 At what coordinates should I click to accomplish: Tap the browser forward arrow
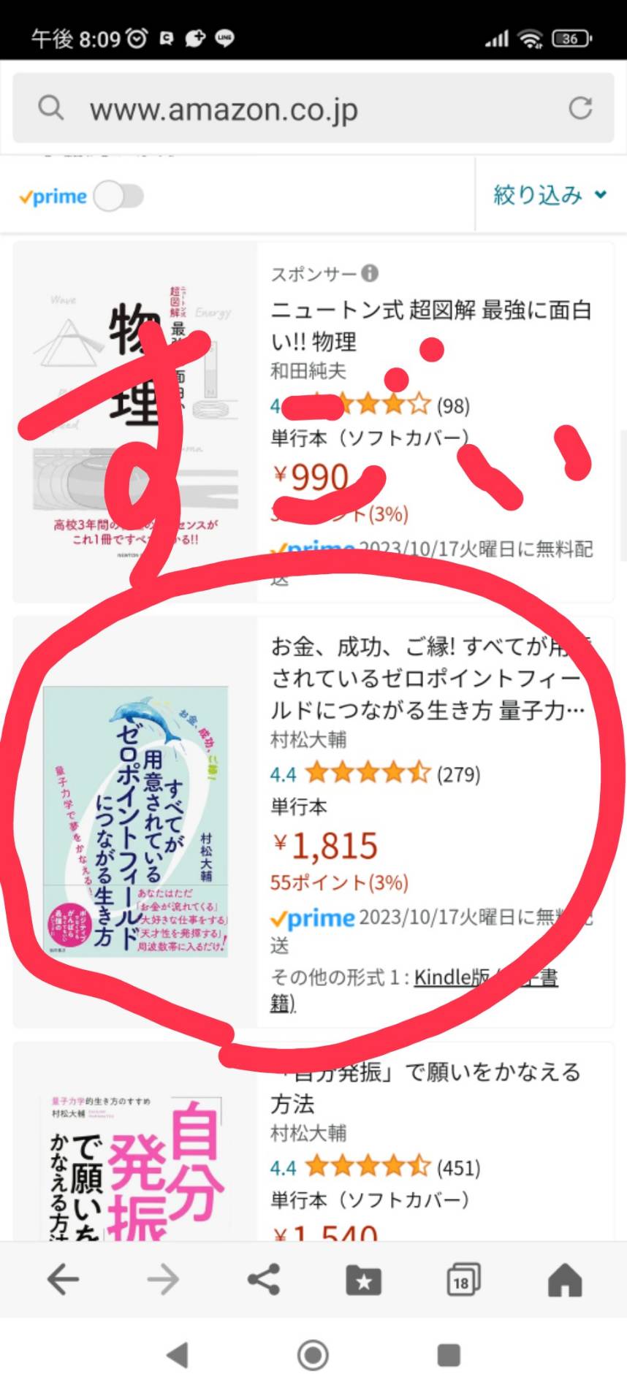point(163,1279)
